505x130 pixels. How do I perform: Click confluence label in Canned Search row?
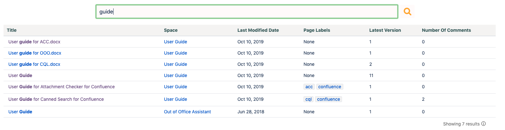(328, 99)
